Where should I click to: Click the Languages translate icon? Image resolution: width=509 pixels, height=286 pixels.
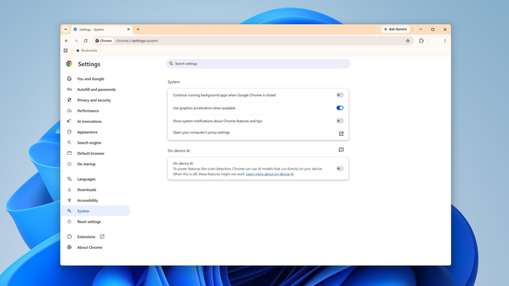pos(69,179)
